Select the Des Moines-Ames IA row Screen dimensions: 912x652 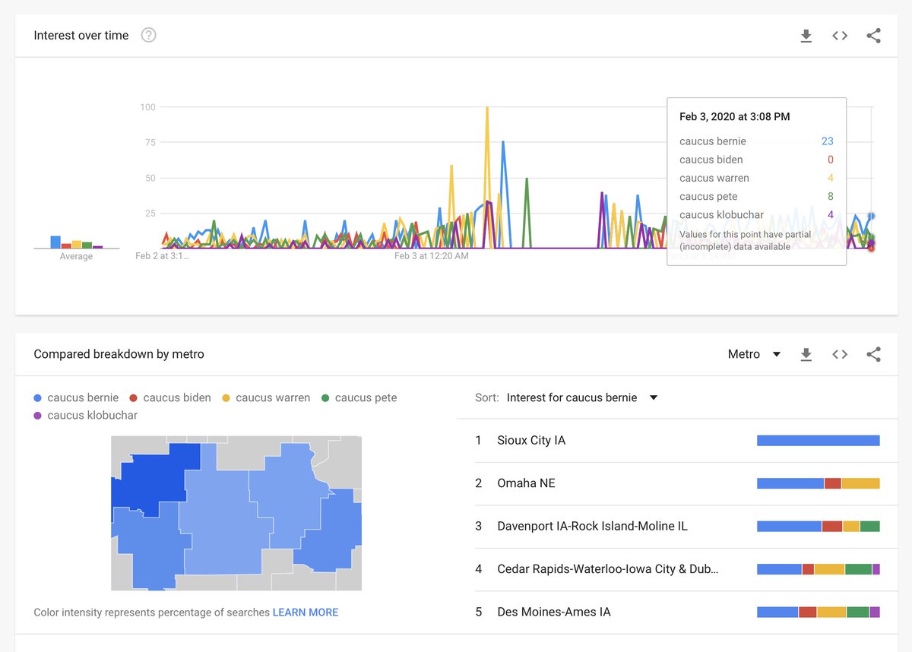coord(677,612)
